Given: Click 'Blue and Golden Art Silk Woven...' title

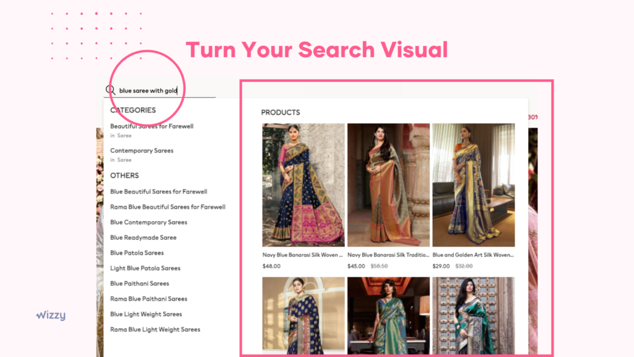Looking at the screenshot, I should pos(473,255).
